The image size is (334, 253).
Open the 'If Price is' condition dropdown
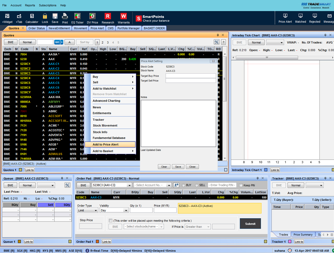(198, 227)
